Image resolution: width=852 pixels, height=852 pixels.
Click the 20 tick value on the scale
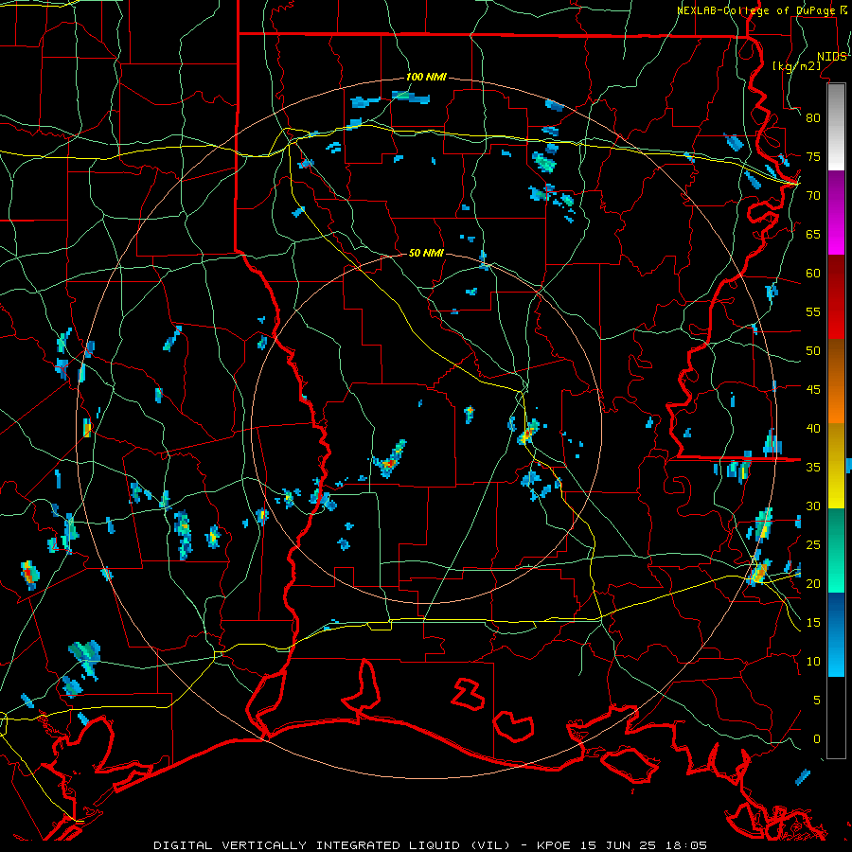pyautogui.click(x=813, y=583)
